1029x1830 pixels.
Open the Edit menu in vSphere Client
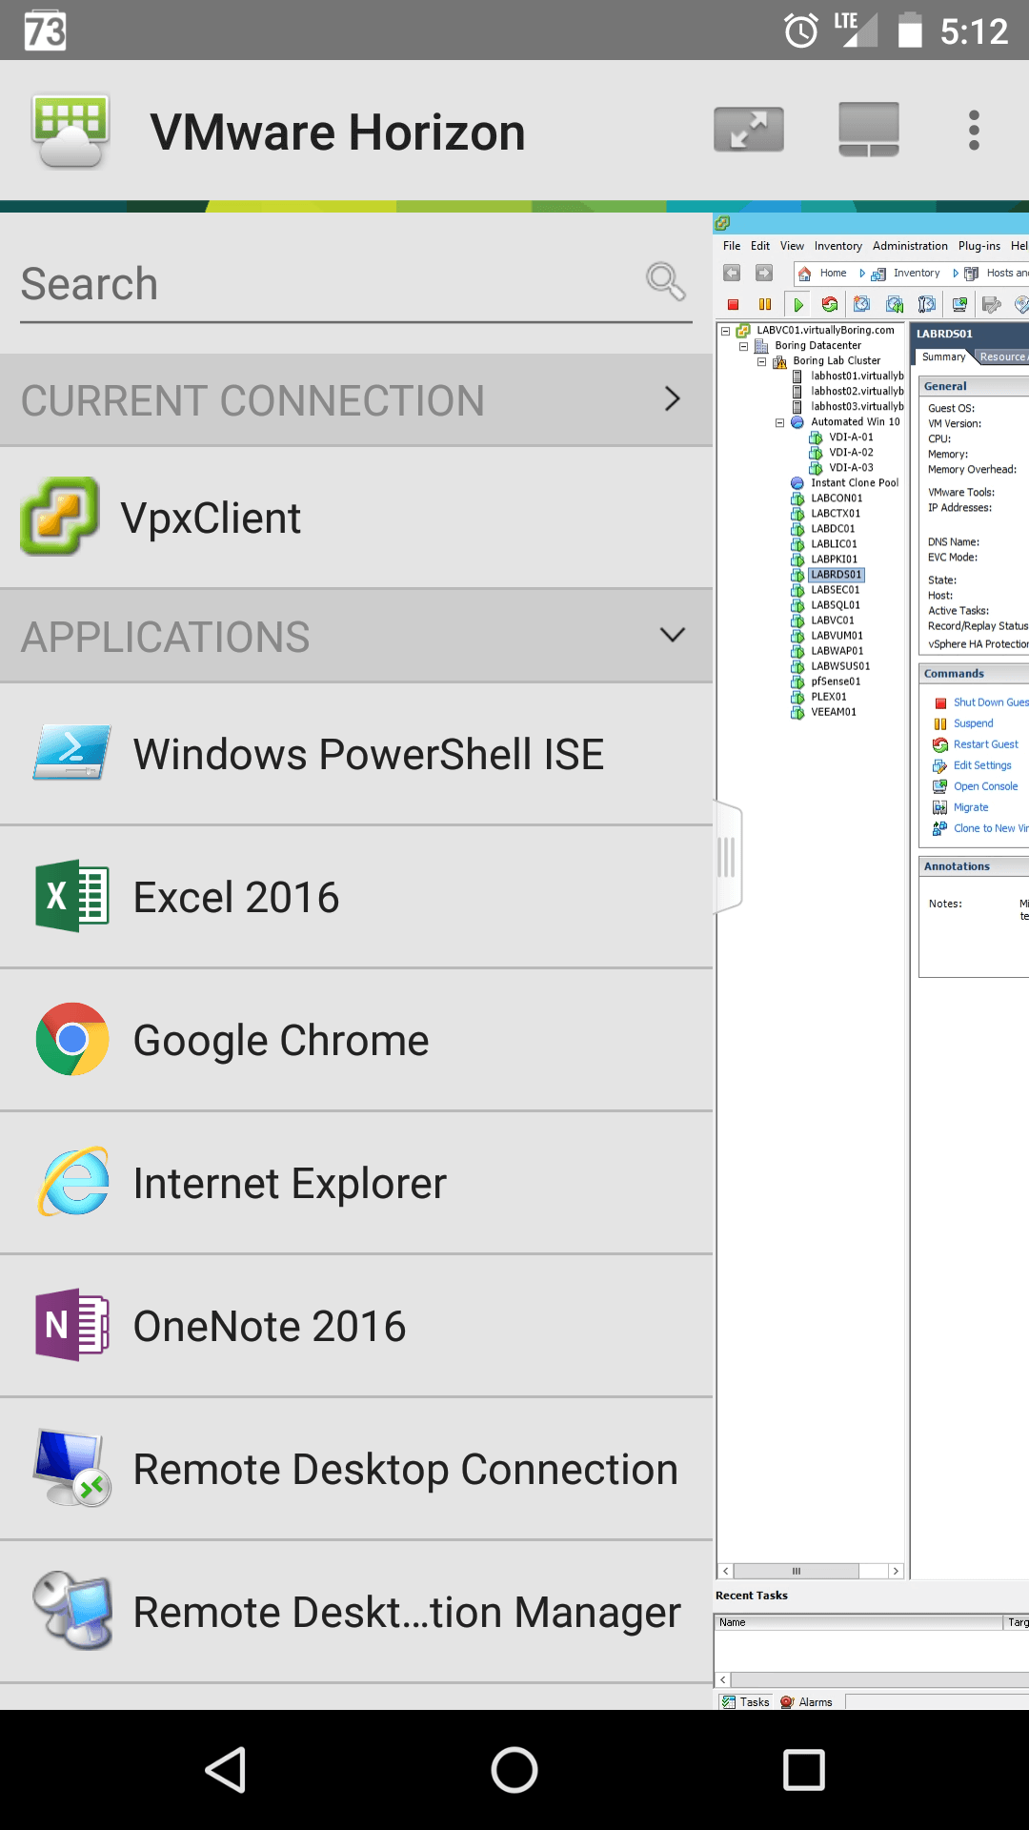[760, 246]
